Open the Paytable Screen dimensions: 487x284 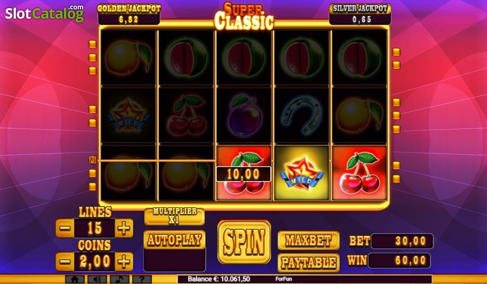point(308,262)
